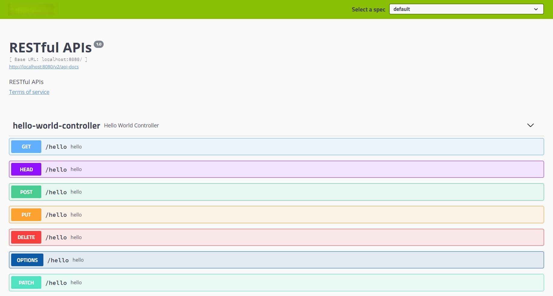553x296 pixels.
Task: Click the 'hello' summary in the GET row
Action: tap(76, 147)
